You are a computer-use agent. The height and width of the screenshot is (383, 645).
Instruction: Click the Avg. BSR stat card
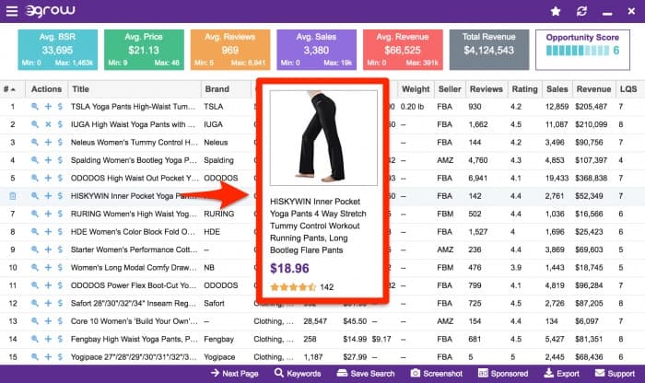pyautogui.click(x=57, y=50)
